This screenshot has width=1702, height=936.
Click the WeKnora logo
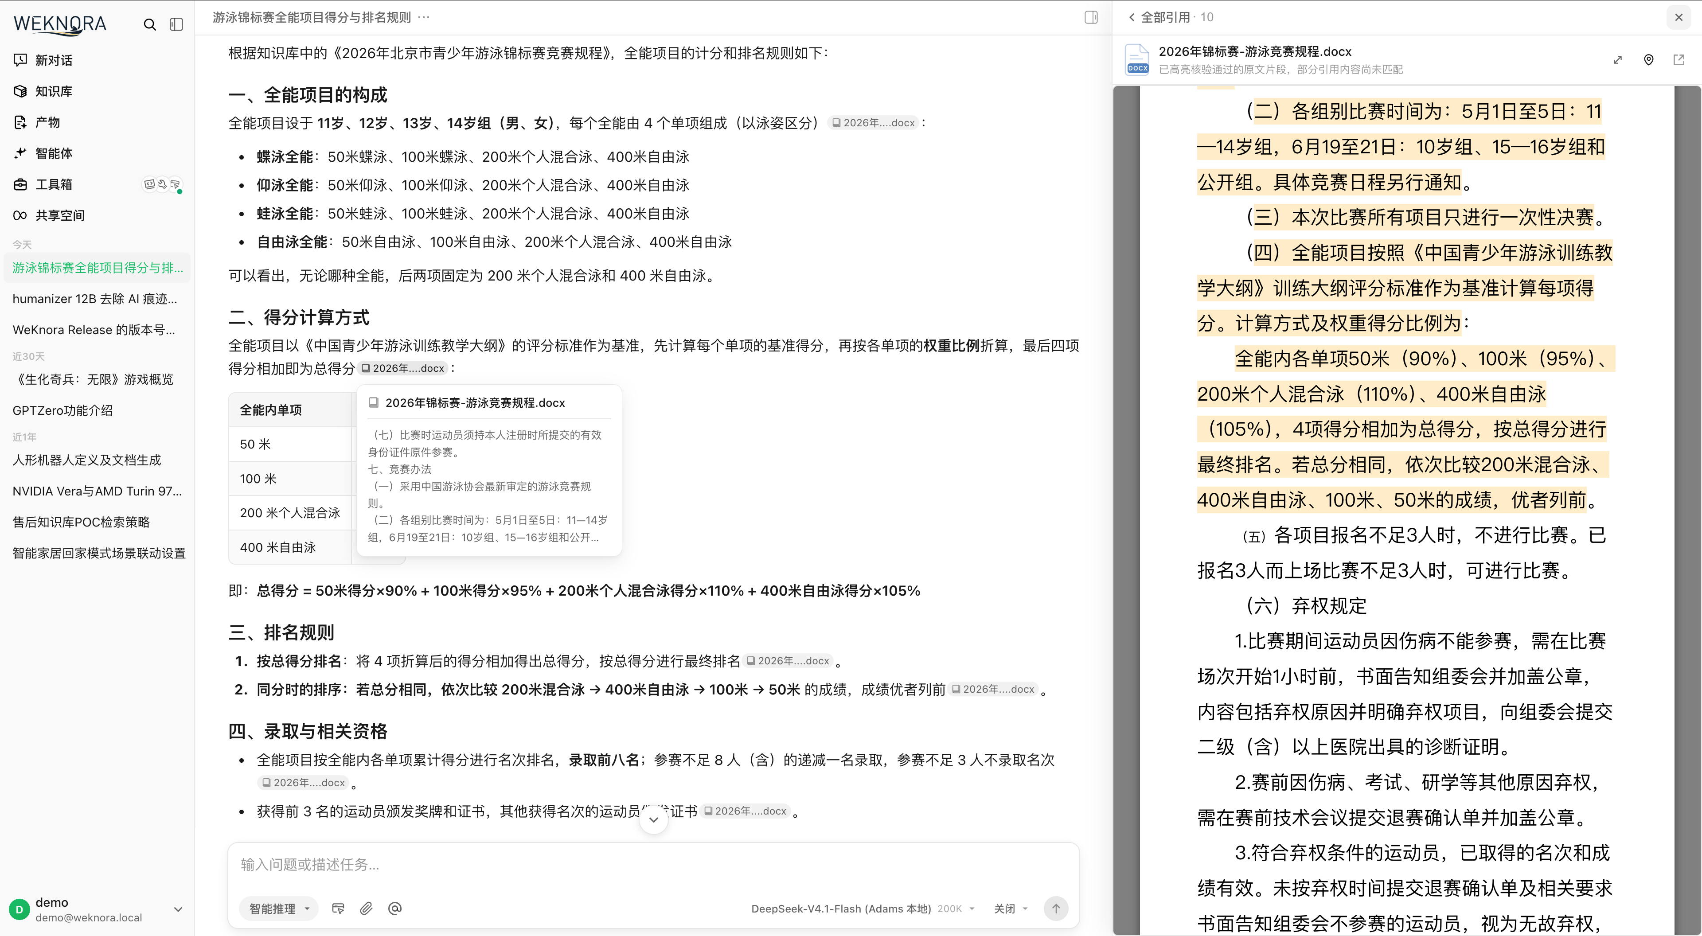coord(60,24)
